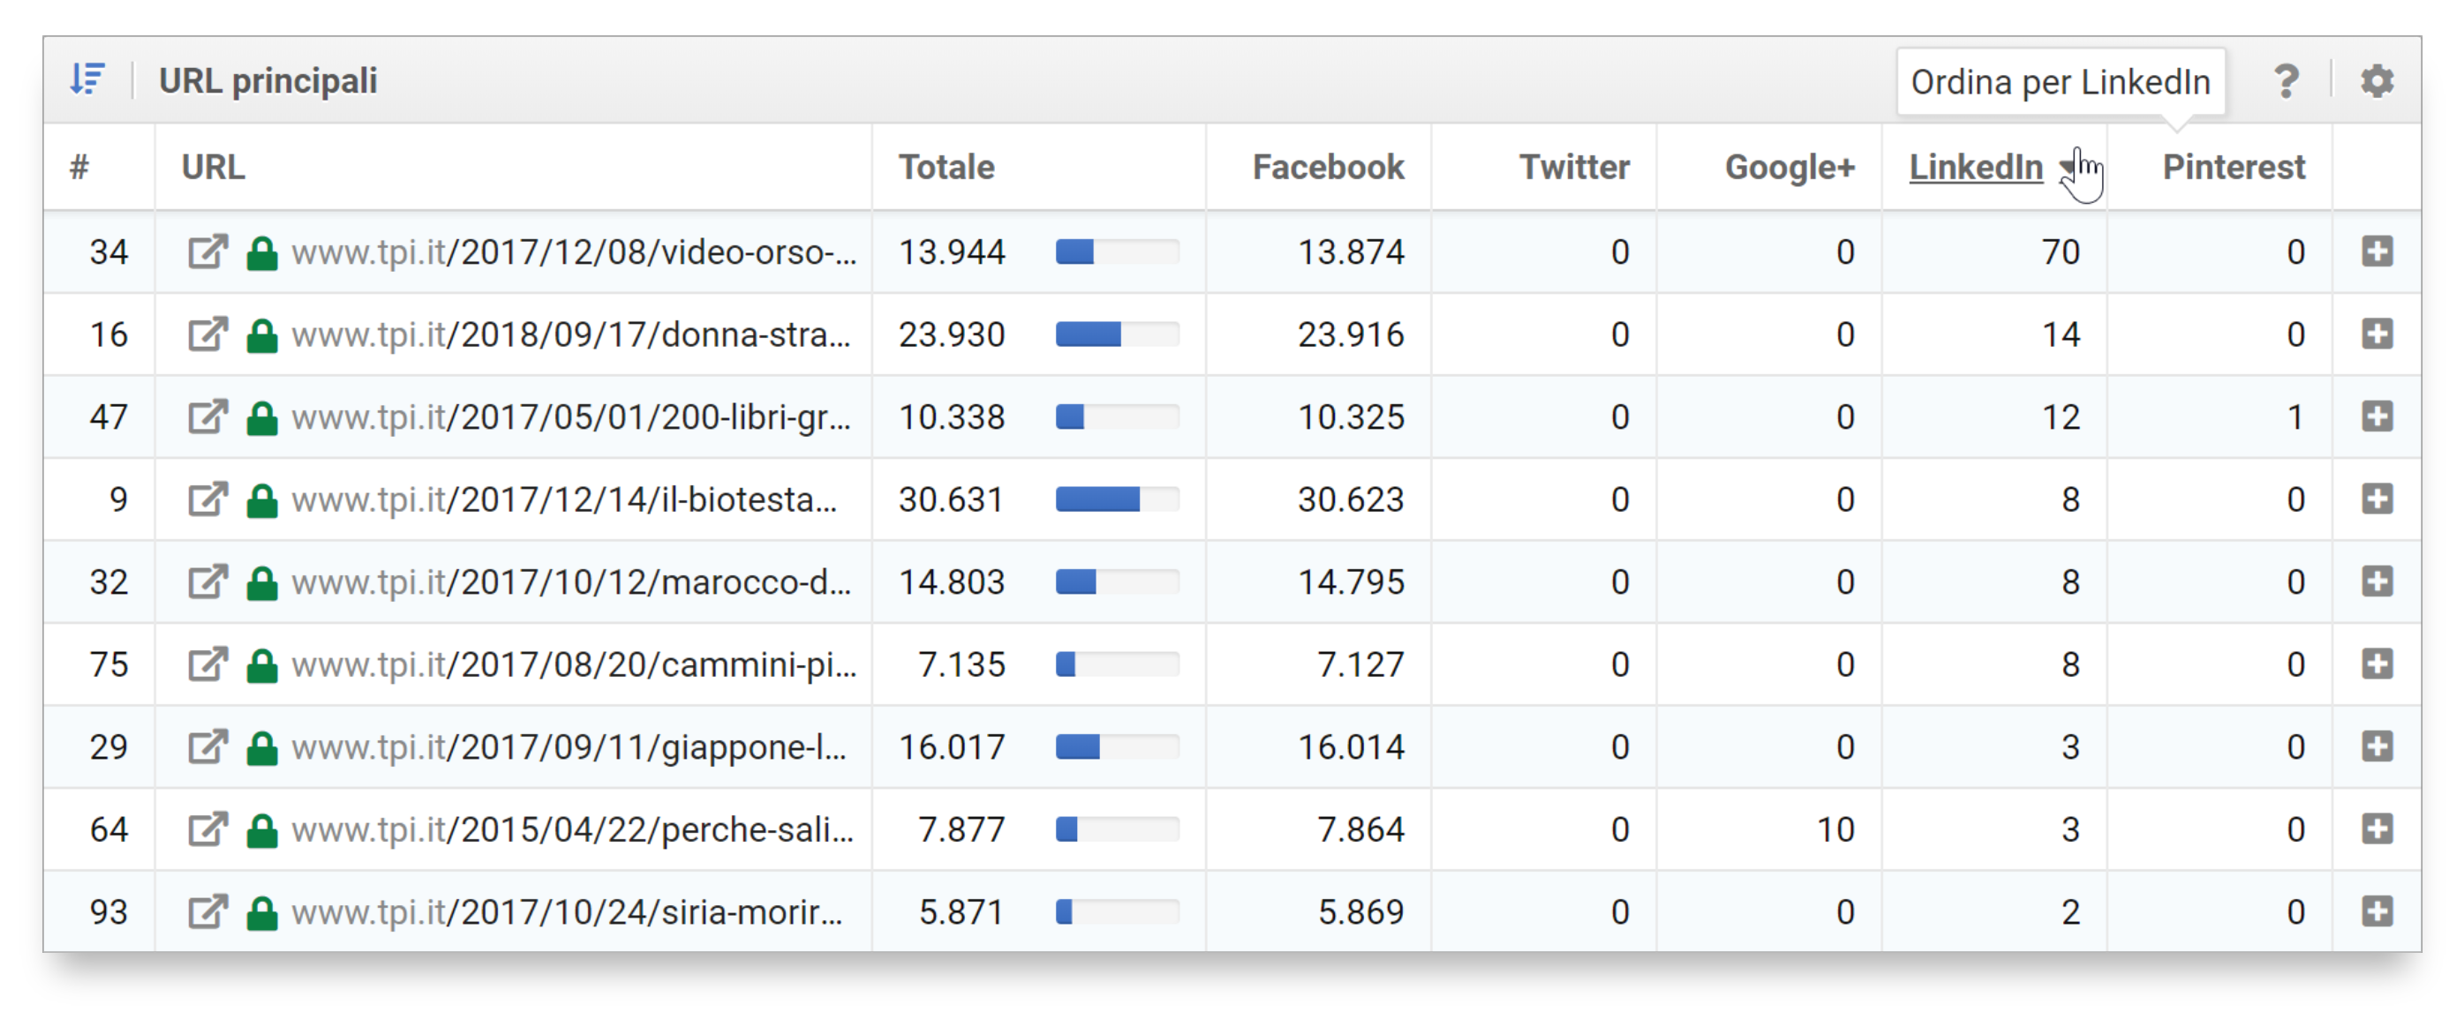The height and width of the screenshot is (1012, 2457).
Task: Expand details for the marocco-d row
Action: (2376, 582)
